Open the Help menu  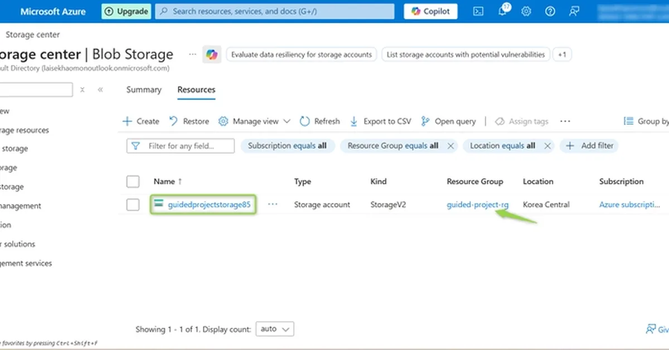tap(551, 11)
